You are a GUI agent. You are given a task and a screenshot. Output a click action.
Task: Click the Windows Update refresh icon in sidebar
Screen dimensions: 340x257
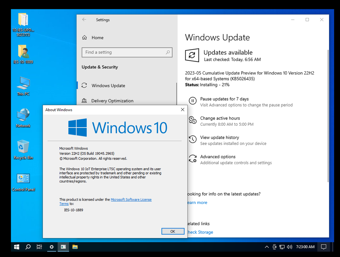pyautogui.click(x=84, y=85)
